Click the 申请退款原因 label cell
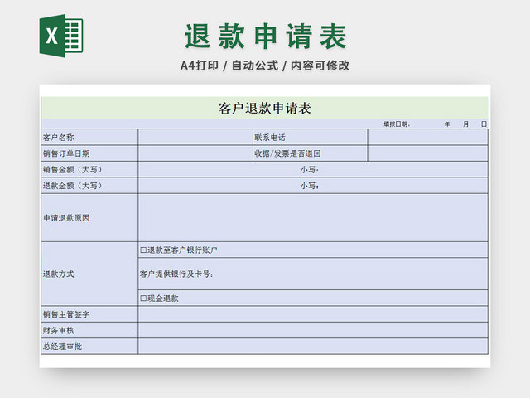Screen dimensions: 530x398 [89, 218]
